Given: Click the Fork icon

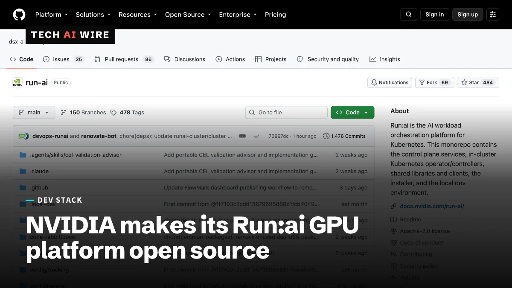Looking at the screenshot, I should tap(422, 82).
